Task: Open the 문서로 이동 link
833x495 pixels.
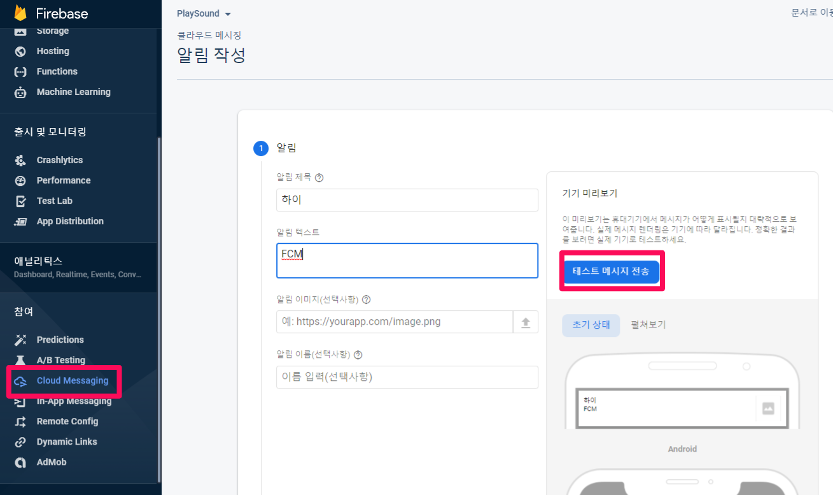Action: pos(811,13)
